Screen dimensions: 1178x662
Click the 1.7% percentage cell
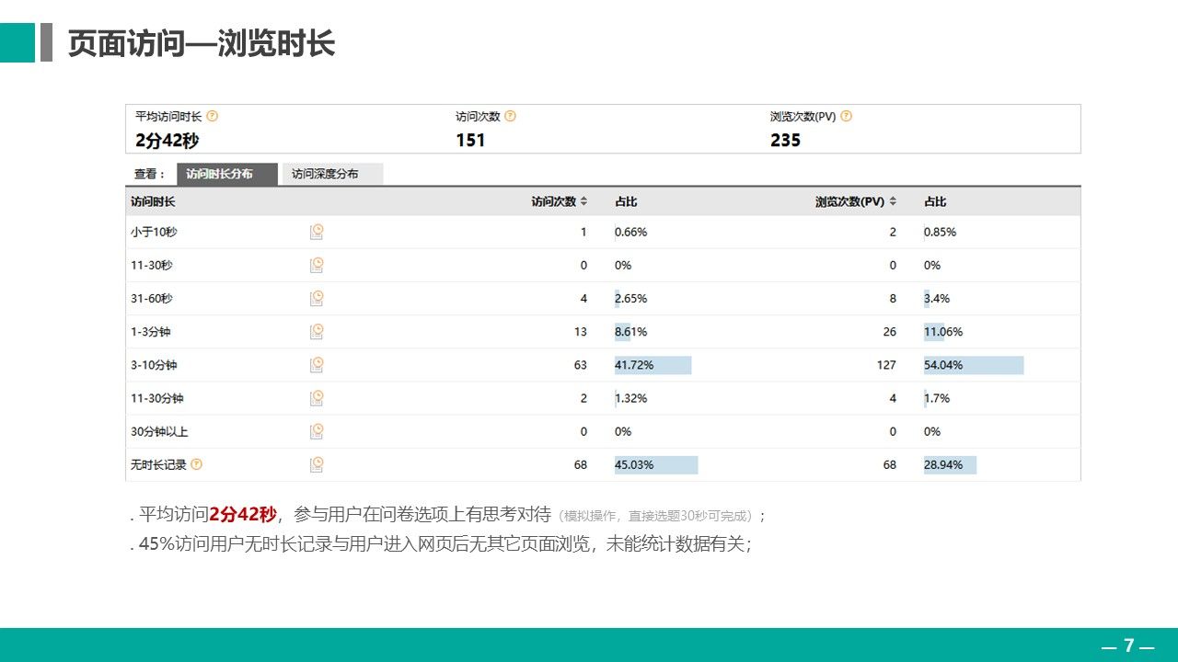pos(937,398)
